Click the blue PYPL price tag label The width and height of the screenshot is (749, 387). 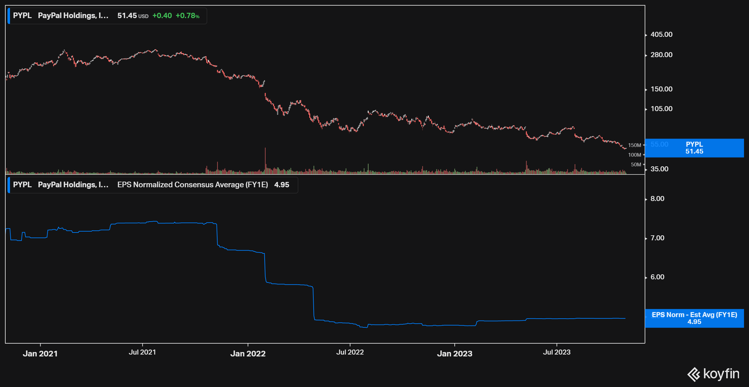coord(694,148)
